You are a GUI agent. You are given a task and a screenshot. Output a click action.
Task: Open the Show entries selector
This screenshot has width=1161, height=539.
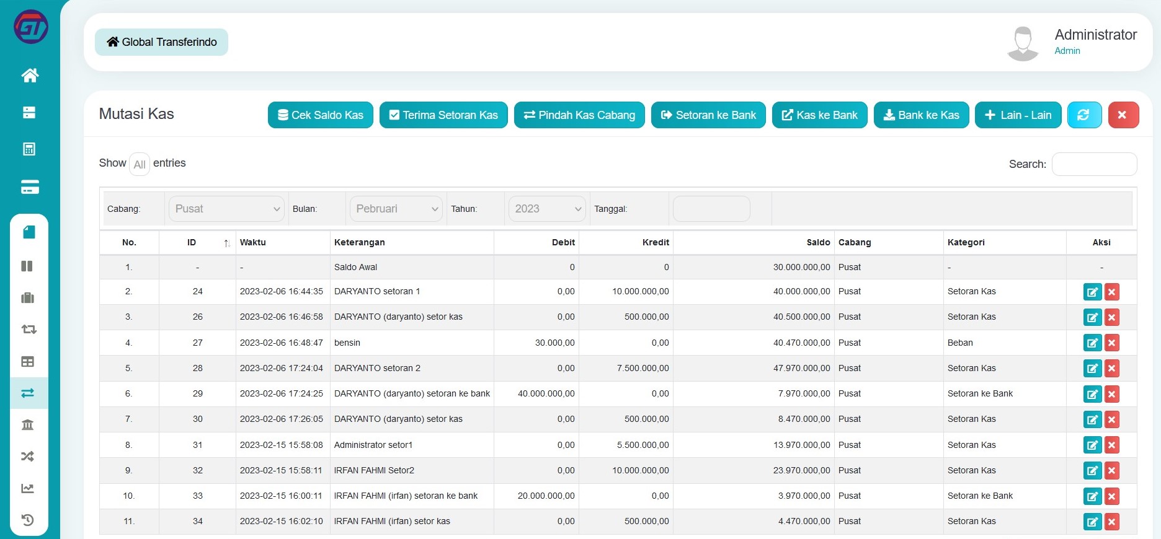coord(140,164)
